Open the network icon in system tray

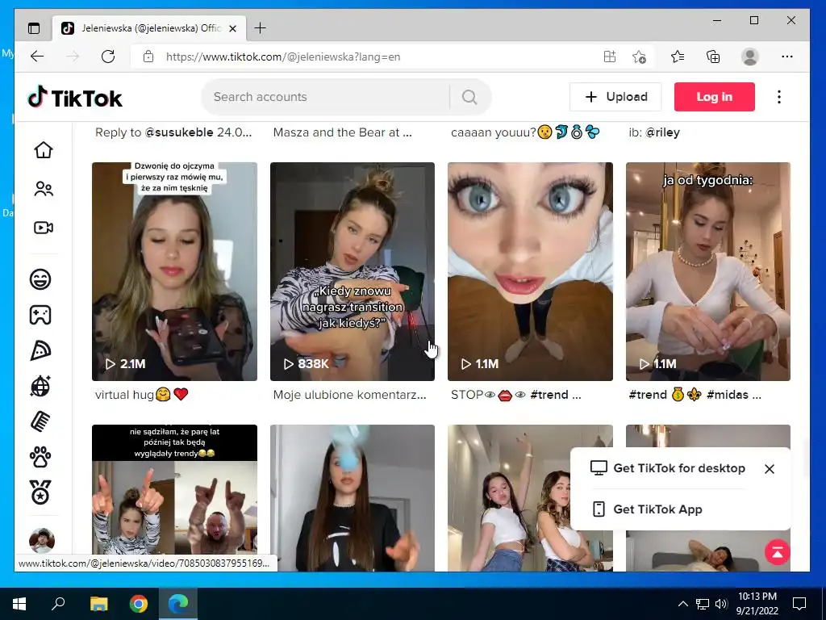(703, 604)
